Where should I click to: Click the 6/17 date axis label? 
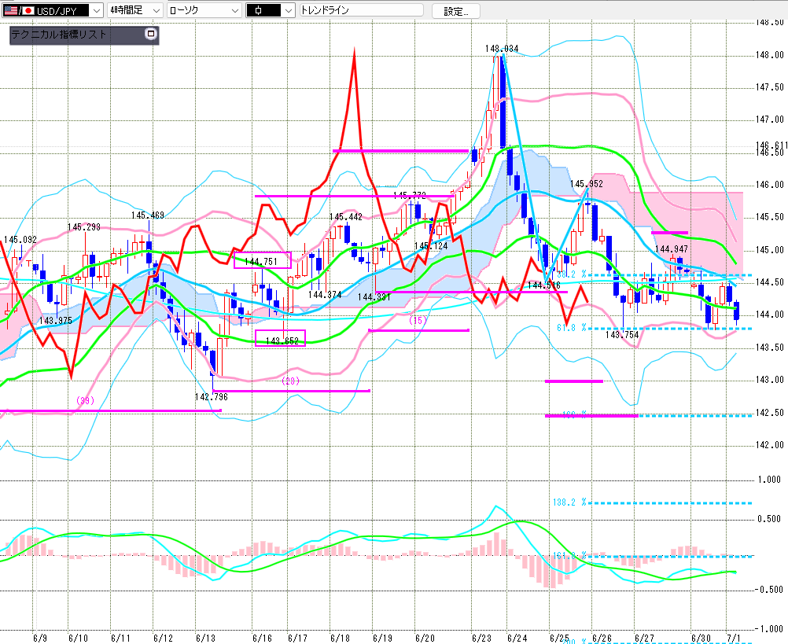(297, 638)
